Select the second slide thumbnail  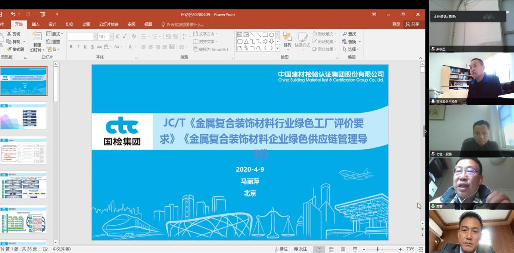pos(24,116)
